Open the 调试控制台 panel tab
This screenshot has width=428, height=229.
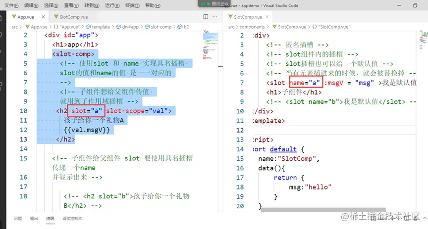click(72, 219)
